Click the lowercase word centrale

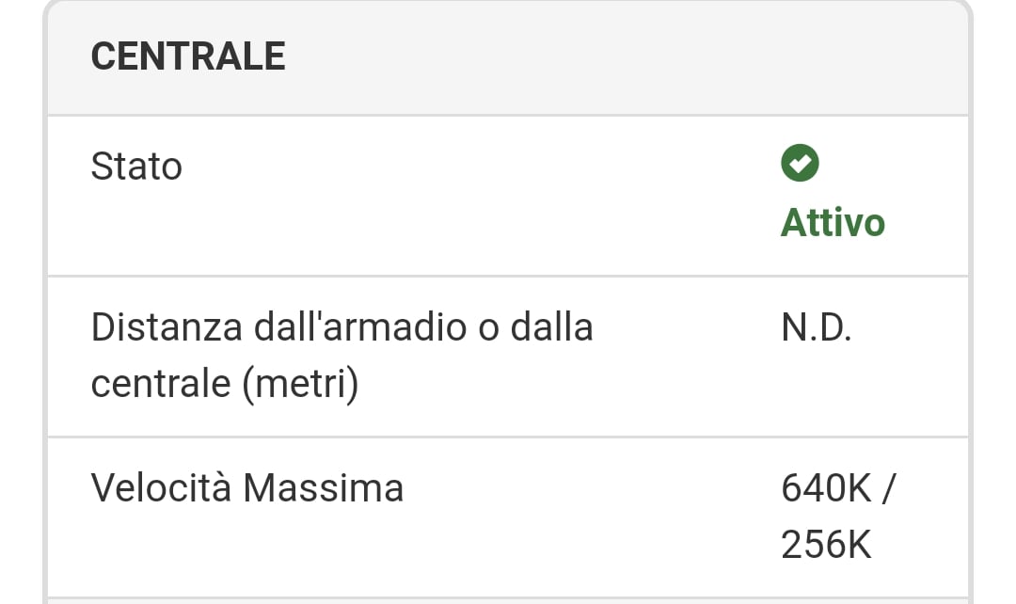click(160, 384)
